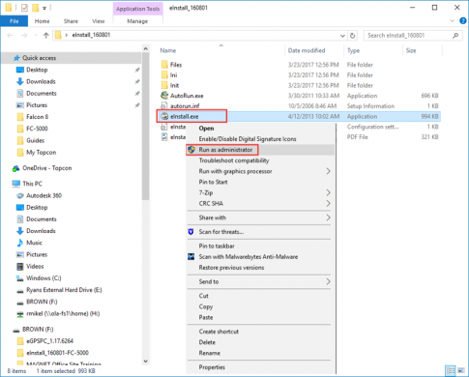Open the View ribbon tab

click(98, 21)
